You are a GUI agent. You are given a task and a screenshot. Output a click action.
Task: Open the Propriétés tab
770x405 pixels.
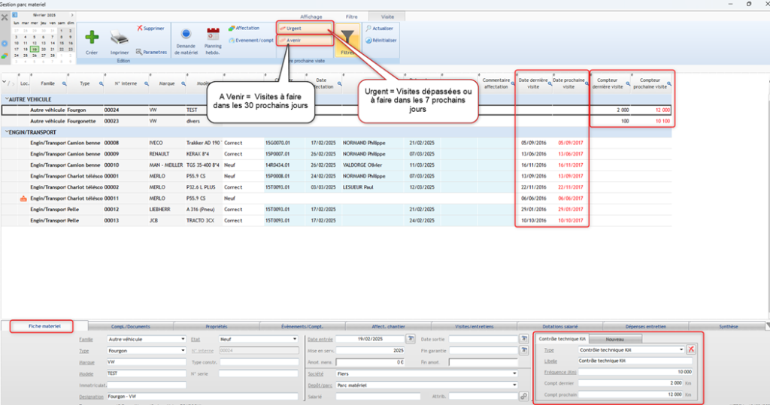pos(217,326)
